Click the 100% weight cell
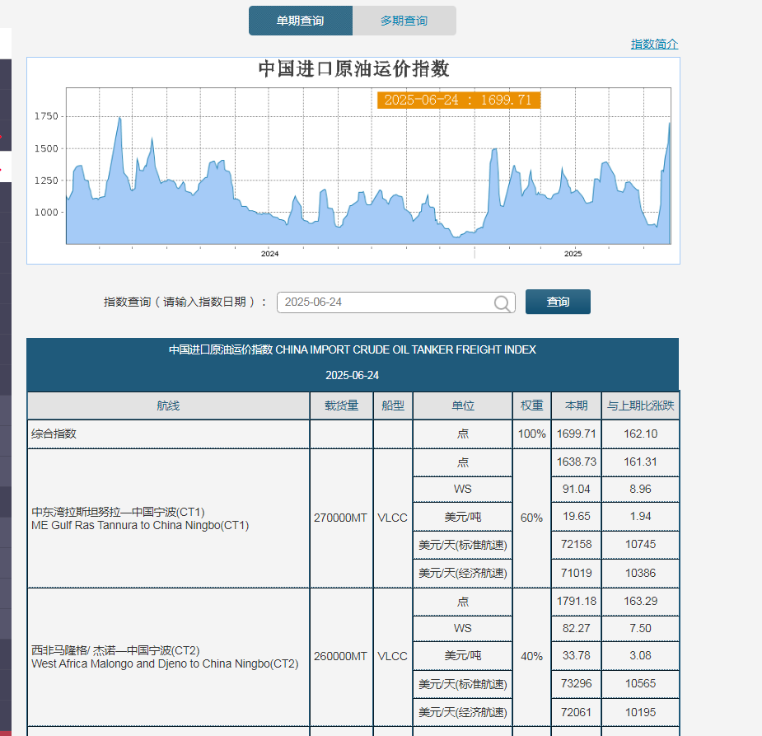Screen dimensions: 762x736 531,434
